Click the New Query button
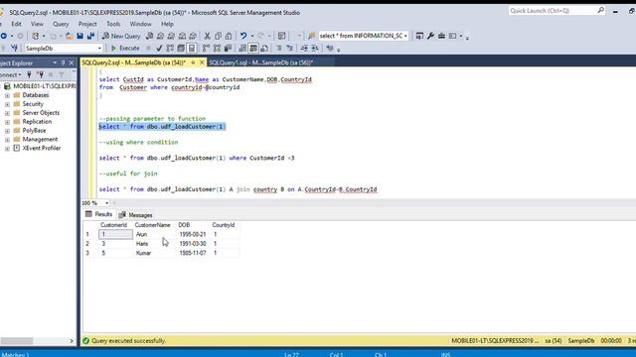636x357 pixels. click(121, 36)
